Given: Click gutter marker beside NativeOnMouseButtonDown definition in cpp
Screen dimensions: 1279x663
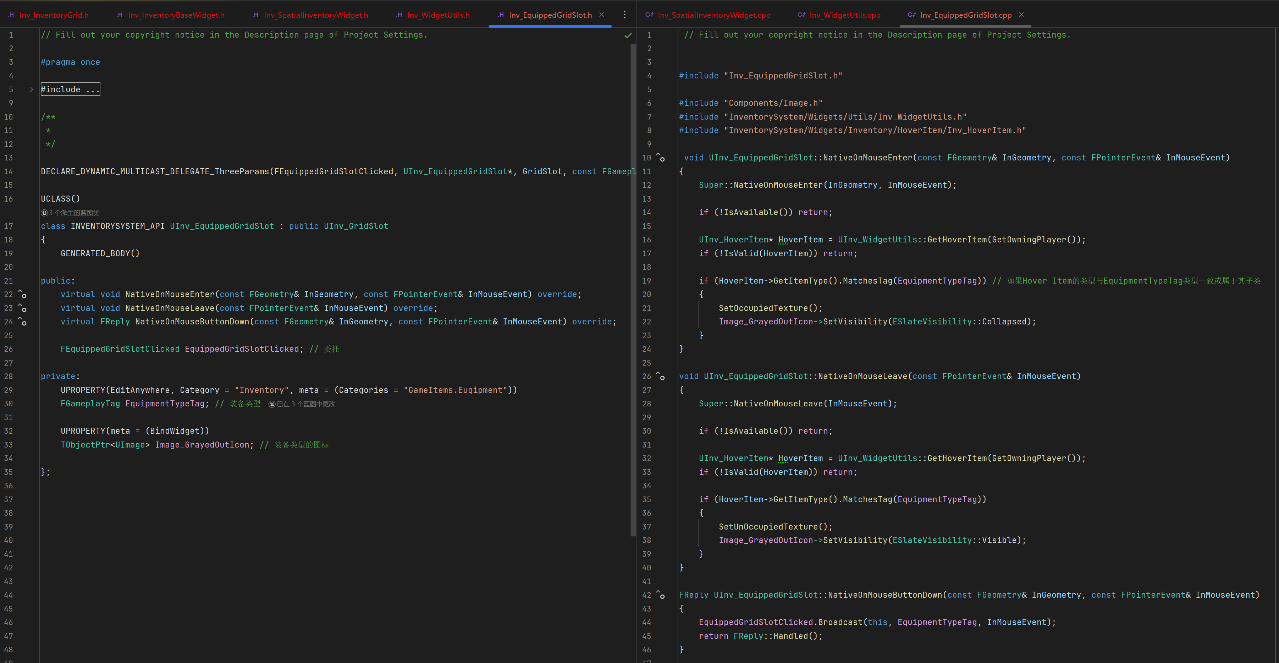Looking at the screenshot, I should [660, 595].
